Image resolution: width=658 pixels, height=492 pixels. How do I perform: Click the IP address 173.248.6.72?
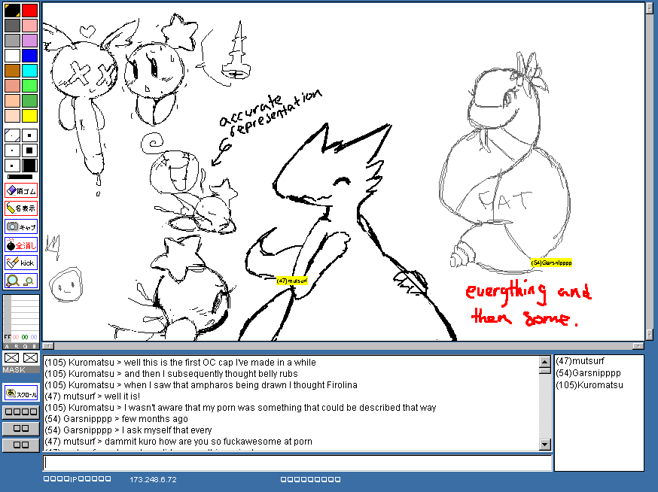pyautogui.click(x=153, y=479)
